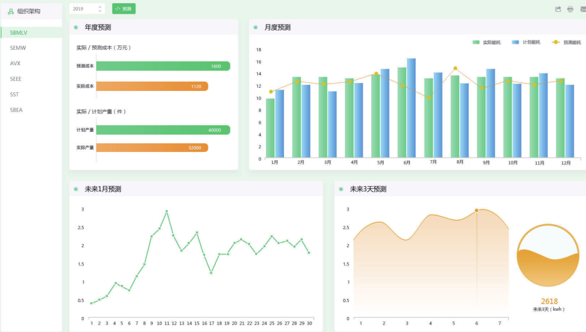Click the printer icon

tap(570, 9)
